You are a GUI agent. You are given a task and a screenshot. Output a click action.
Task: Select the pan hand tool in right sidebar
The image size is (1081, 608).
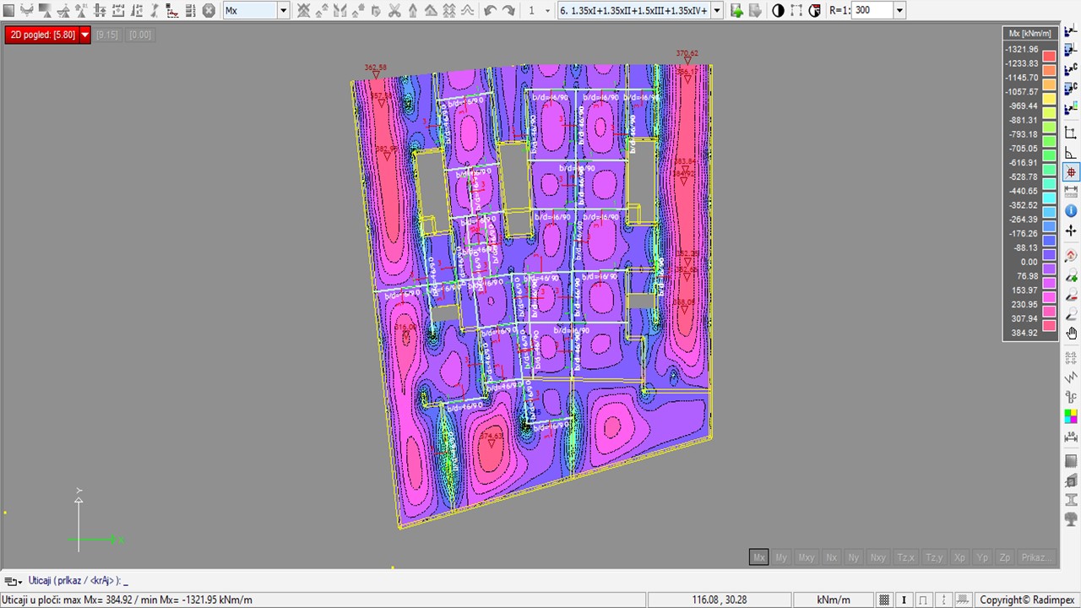(x=1071, y=333)
